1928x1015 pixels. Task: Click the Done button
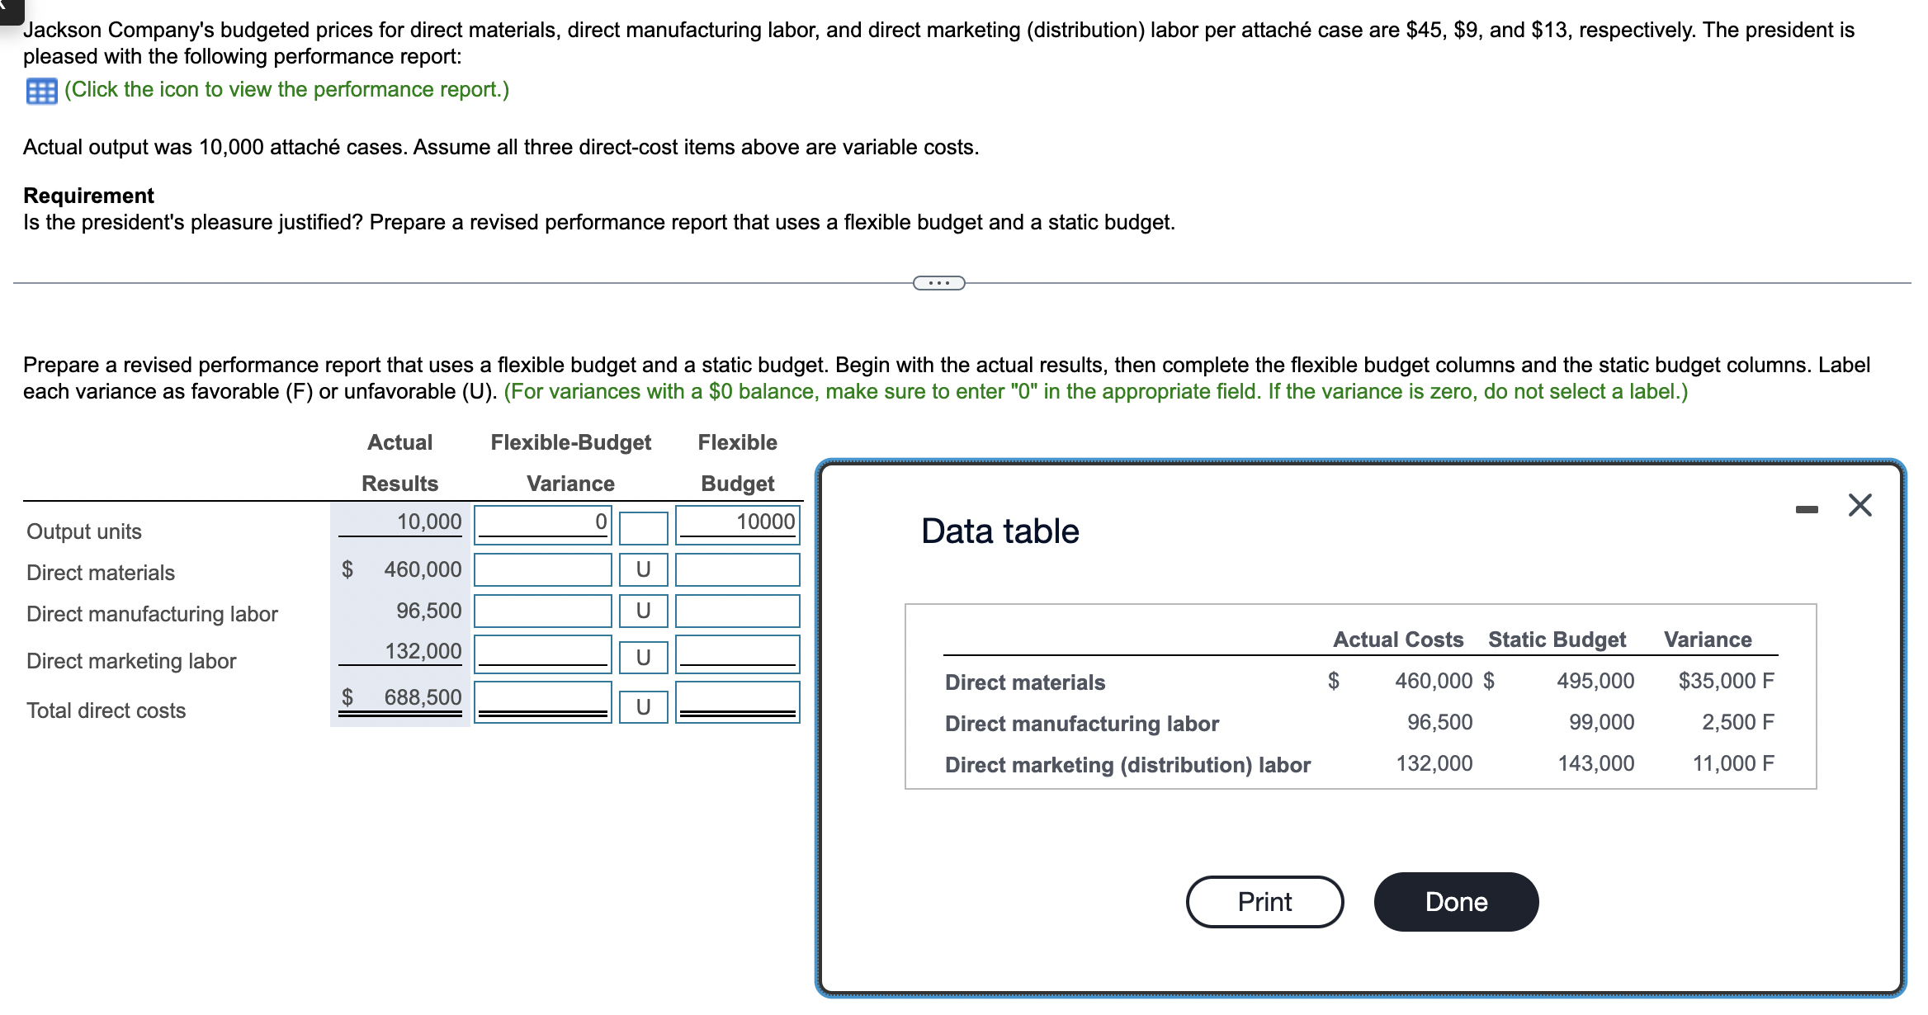[1455, 902]
